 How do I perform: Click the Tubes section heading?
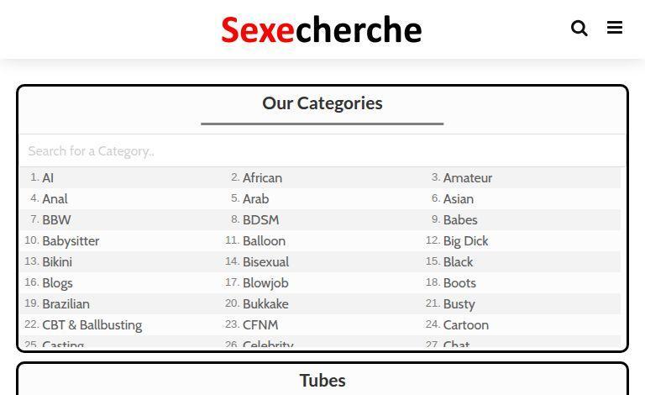pos(322,381)
